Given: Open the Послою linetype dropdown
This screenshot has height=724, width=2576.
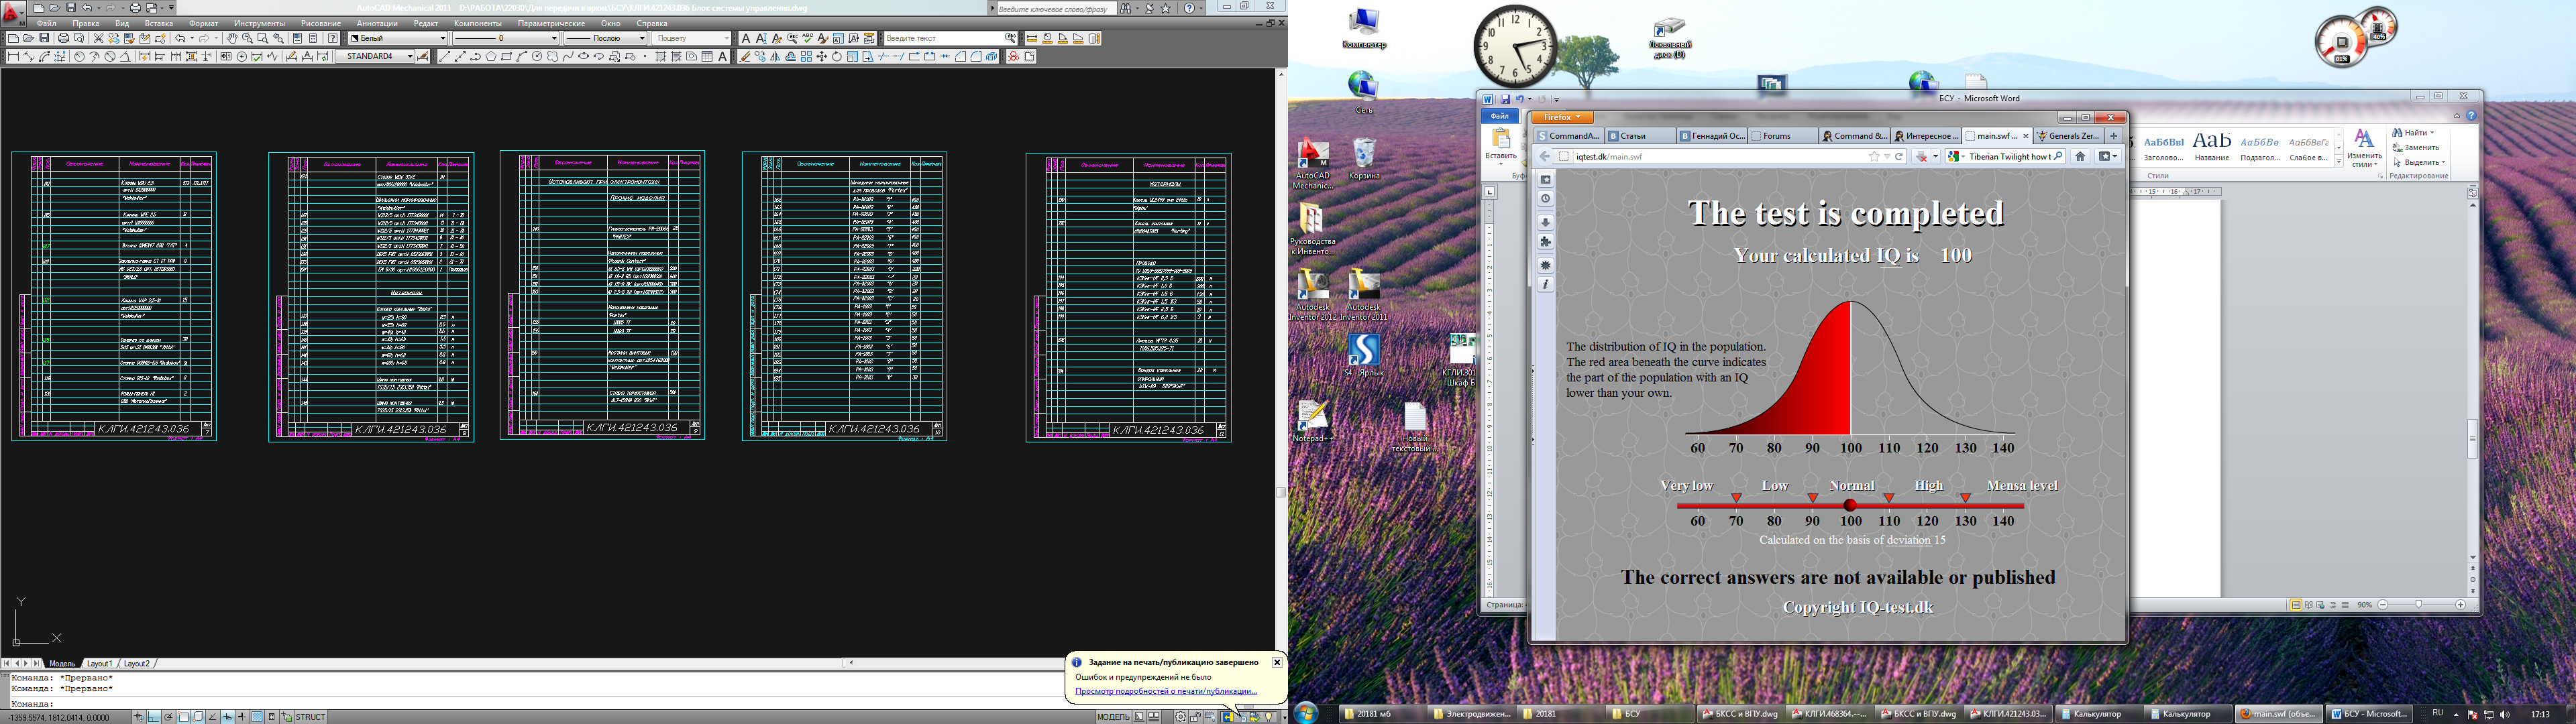Looking at the screenshot, I should click(x=605, y=38).
